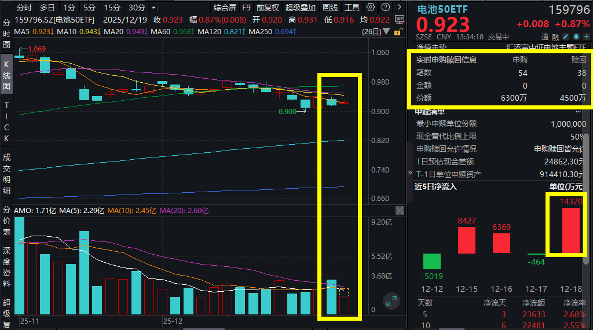Click the right chevron in top toolbar
Image resolution: width=593 pixels, height=330 pixels.
(x=399, y=7)
